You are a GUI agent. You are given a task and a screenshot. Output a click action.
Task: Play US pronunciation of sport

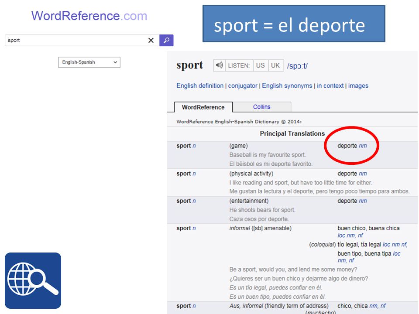(260, 65)
